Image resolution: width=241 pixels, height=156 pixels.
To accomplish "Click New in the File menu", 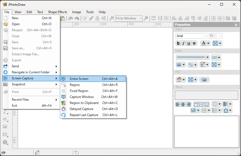I will 31,18.
